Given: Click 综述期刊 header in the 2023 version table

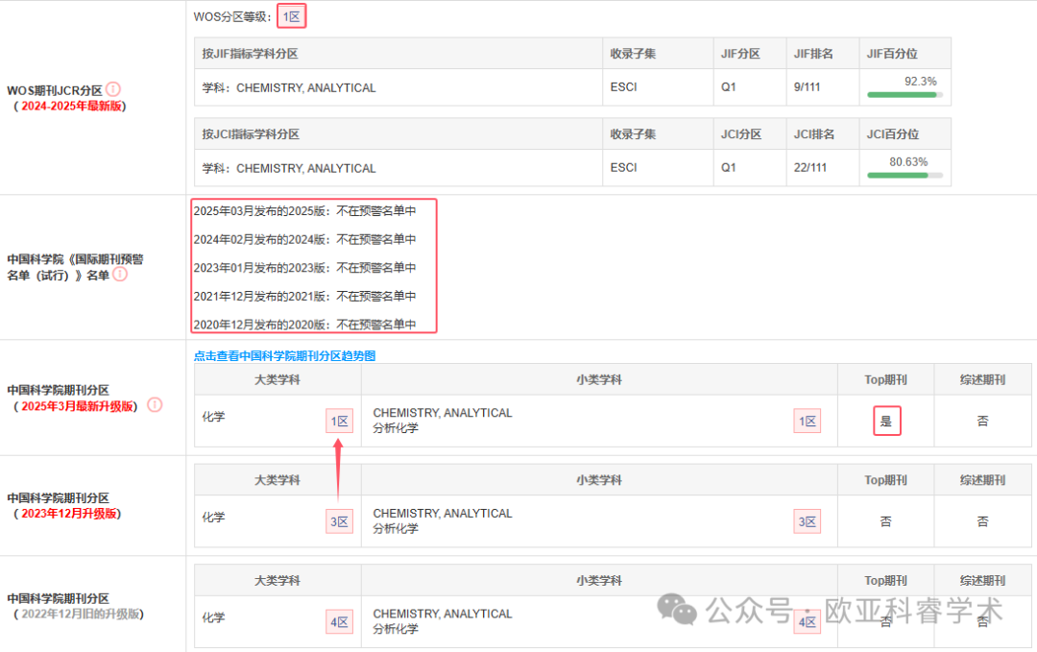Looking at the screenshot, I should [x=983, y=480].
